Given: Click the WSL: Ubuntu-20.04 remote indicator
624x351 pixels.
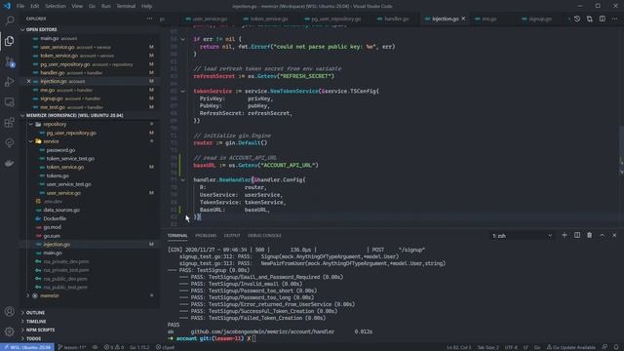Looking at the screenshot, I should 27,347.
